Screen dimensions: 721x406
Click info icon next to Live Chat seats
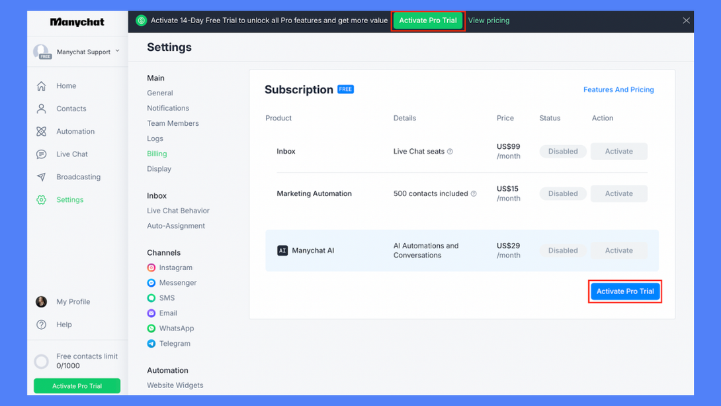point(450,152)
